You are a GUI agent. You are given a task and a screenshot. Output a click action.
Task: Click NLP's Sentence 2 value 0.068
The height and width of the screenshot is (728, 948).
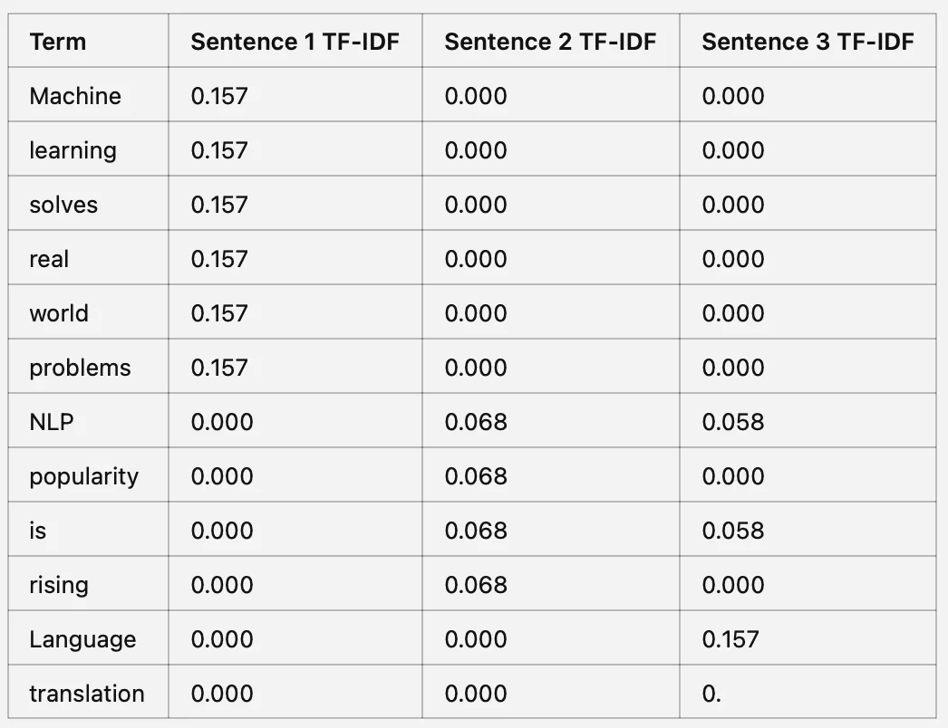pyautogui.click(x=476, y=422)
